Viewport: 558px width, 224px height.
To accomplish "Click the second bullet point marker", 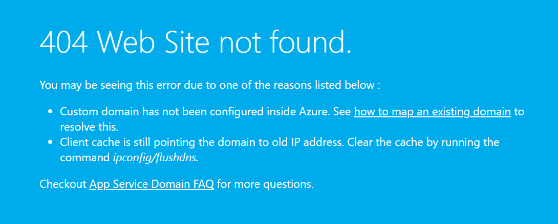I will point(51,143).
